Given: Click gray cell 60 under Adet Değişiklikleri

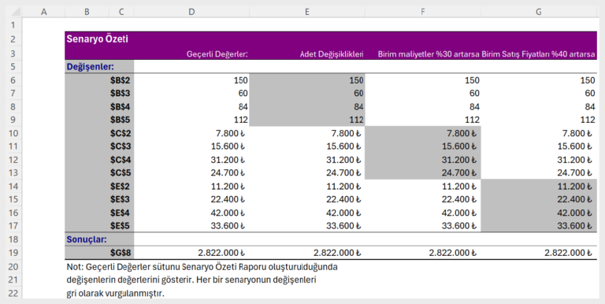Looking at the screenshot, I should pyautogui.click(x=307, y=94).
